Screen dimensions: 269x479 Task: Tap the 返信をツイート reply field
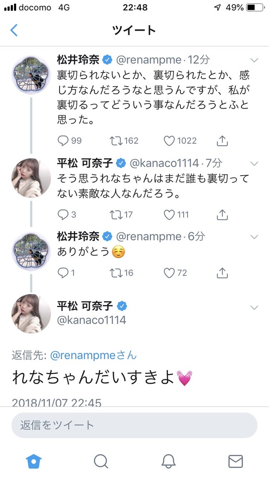134,425
